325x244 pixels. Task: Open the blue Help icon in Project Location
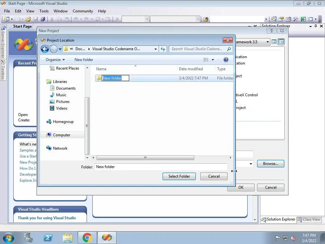(x=226, y=60)
